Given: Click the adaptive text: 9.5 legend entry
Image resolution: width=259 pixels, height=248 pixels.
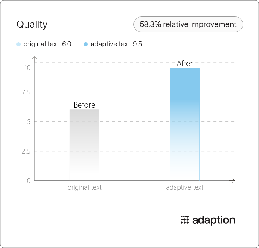Looking at the screenshot, I should click(x=113, y=44).
